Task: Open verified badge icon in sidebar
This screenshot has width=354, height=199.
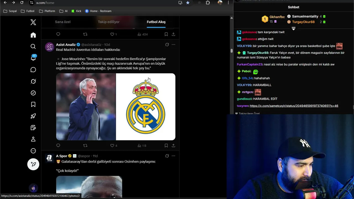Action: tap(33, 93)
